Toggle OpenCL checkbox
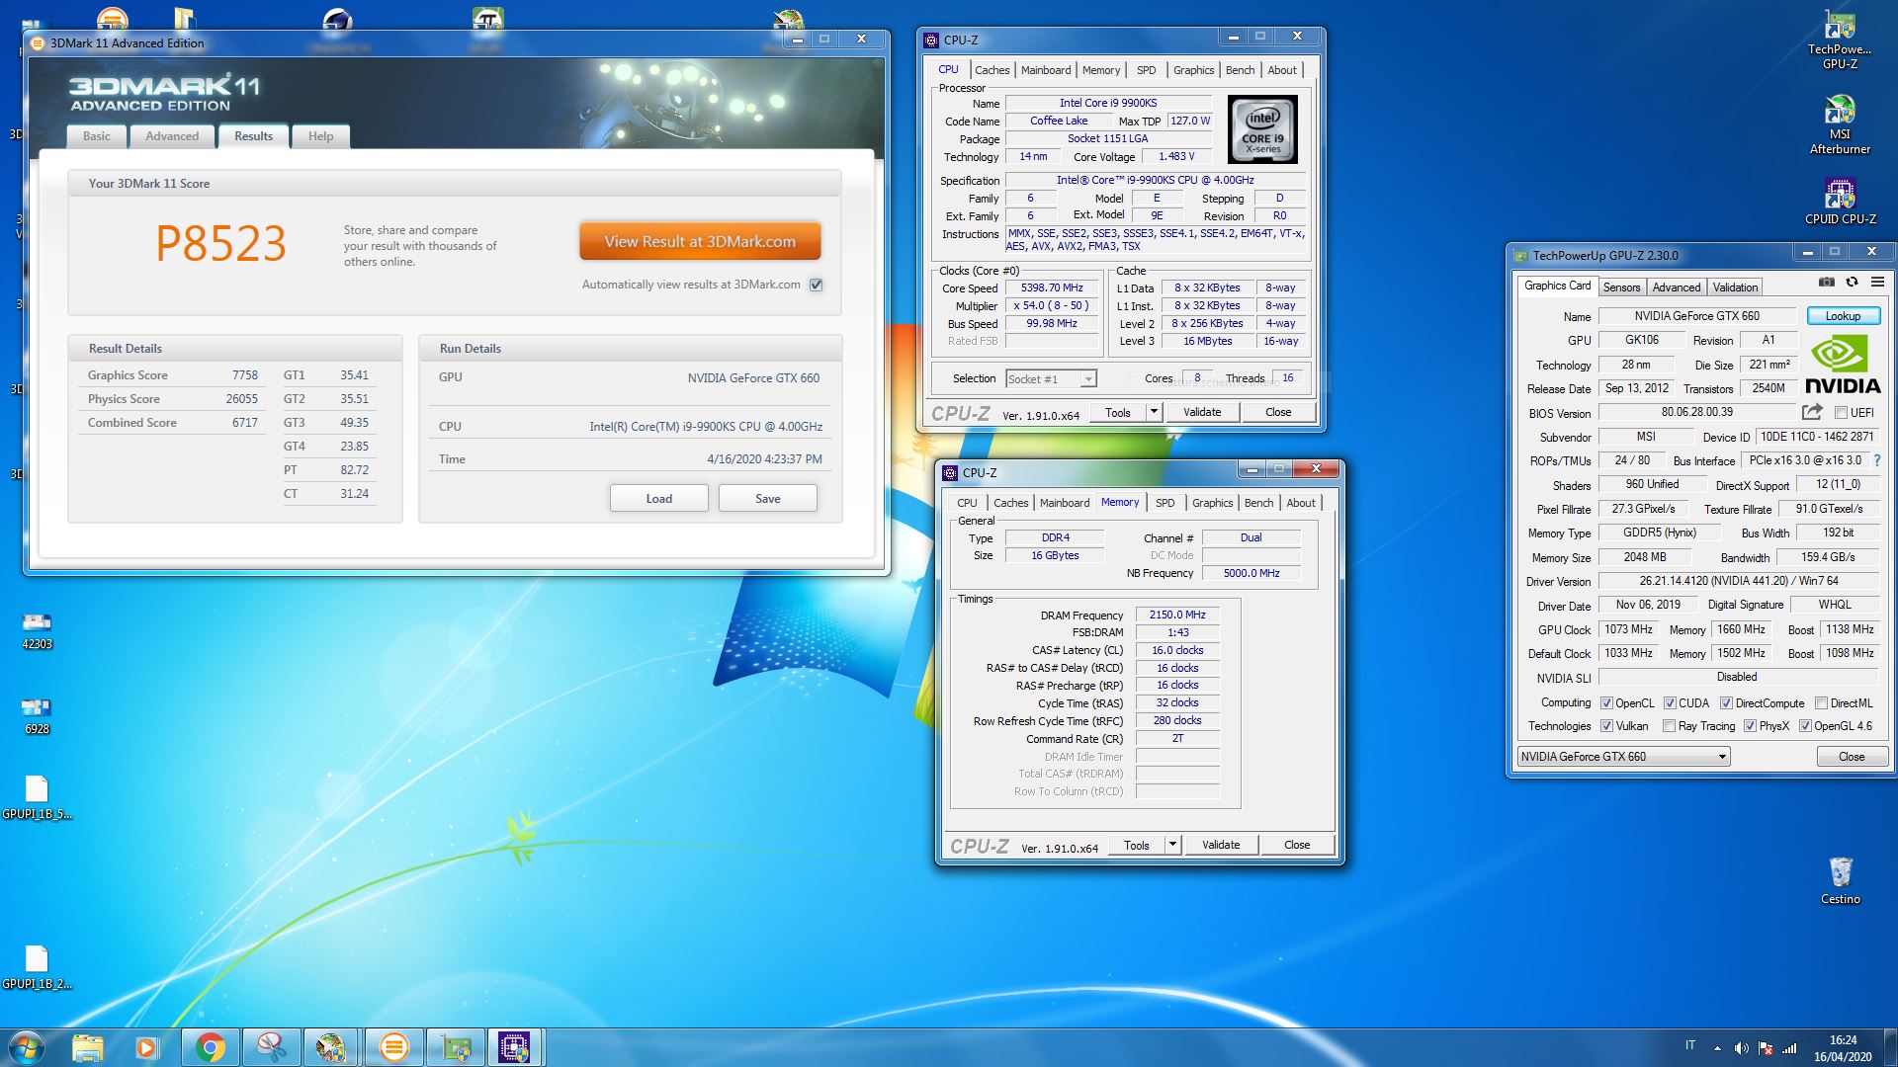This screenshot has width=1898, height=1067. tap(1606, 703)
